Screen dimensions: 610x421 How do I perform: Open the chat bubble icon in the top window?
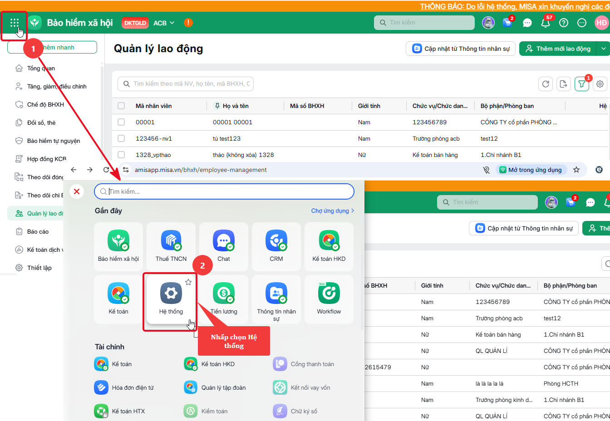coord(527,23)
